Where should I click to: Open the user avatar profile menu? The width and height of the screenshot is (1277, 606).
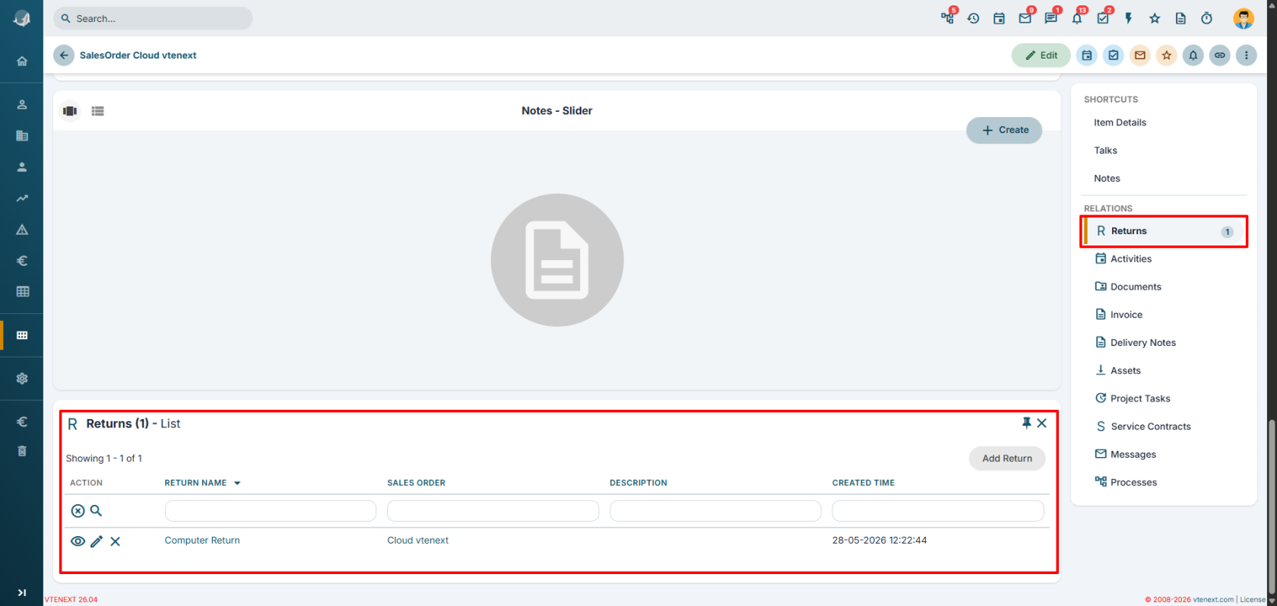[1244, 18]
